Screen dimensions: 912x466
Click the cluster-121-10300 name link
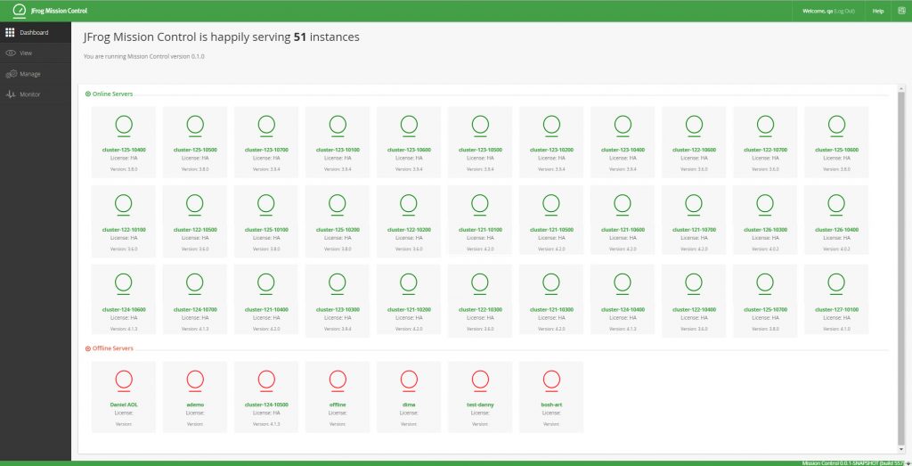click(x=551, y=309)
